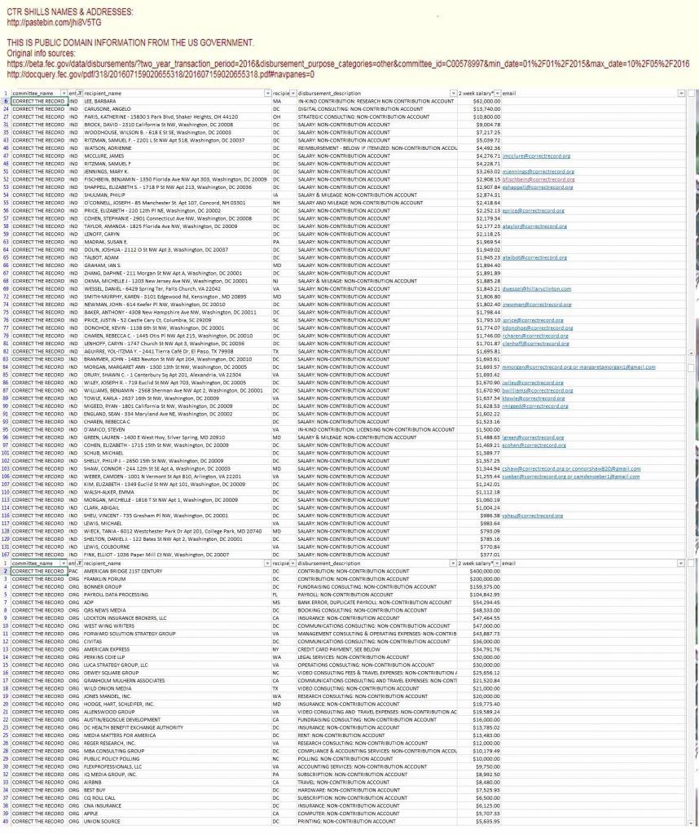Click the vertical scrollbar down arrow of top table

point(691,353)
